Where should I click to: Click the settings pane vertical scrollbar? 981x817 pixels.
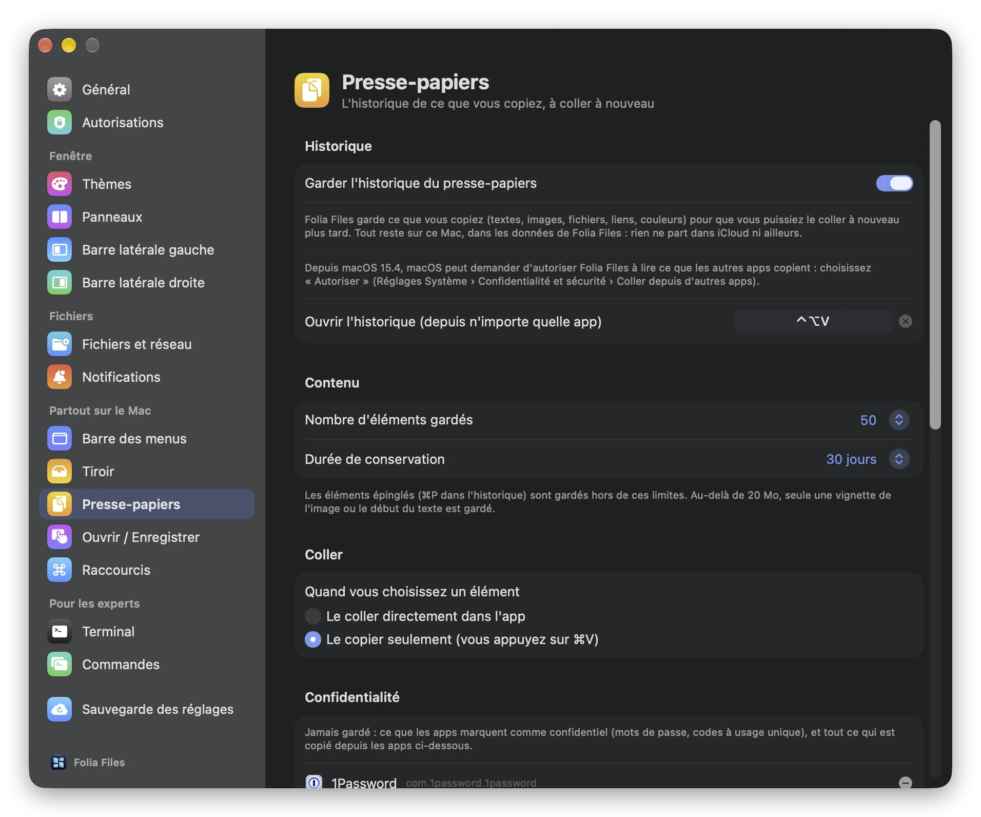(935, 275)
